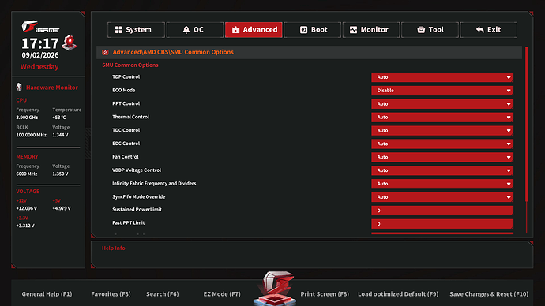Click the iGame logo in sidebar
545x306 pixels.
tap(40, 27)
